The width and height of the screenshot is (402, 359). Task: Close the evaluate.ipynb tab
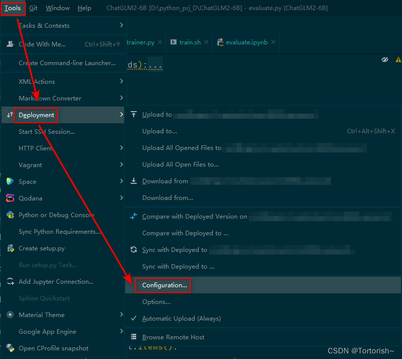coord(273,42)
